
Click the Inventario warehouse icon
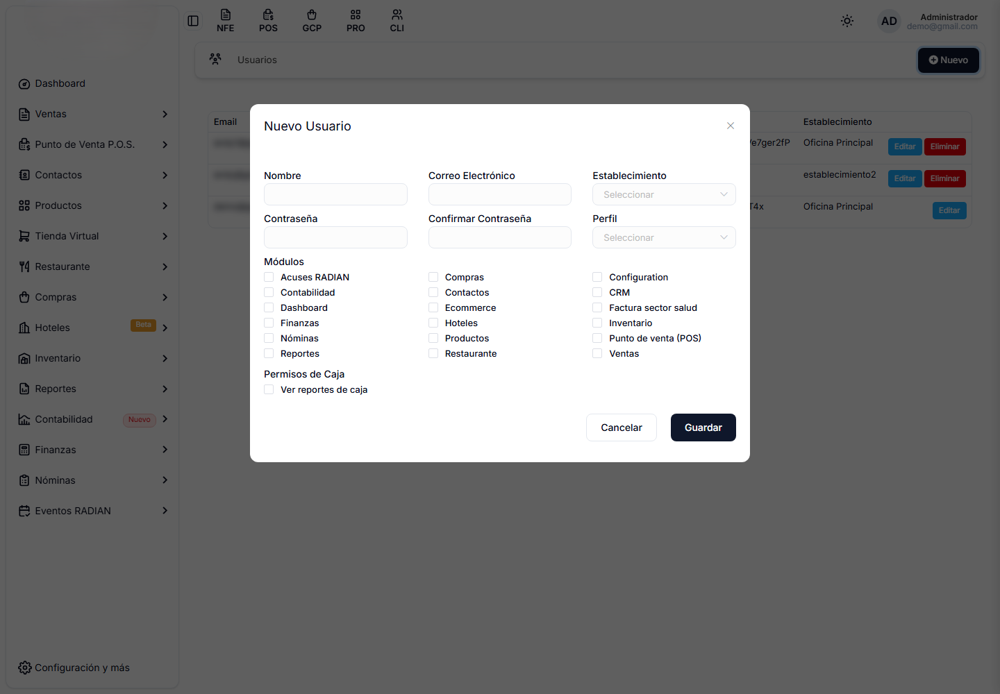(x=24, y=359)
